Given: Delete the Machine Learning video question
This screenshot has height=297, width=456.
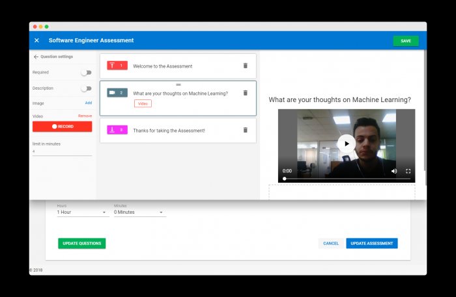Looking at the screenshot, I should pos(246,93).
